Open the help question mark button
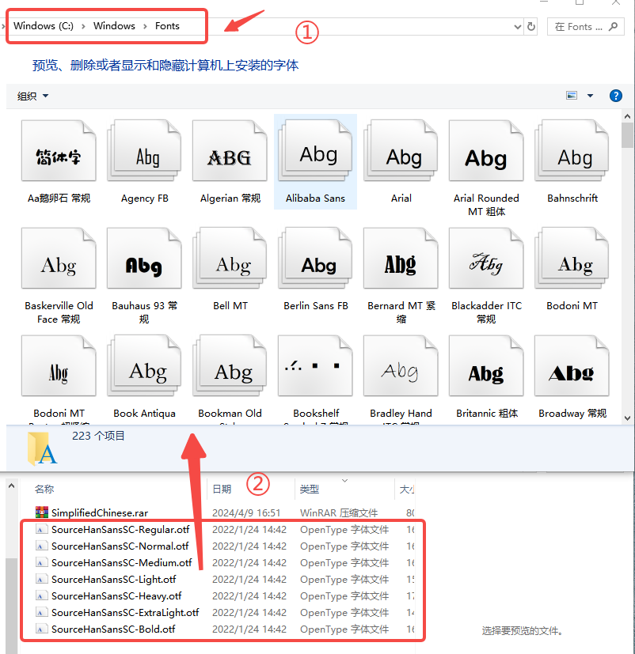This screenshot has height=654, width=635. pyautogui.click(x=616, y=96)
